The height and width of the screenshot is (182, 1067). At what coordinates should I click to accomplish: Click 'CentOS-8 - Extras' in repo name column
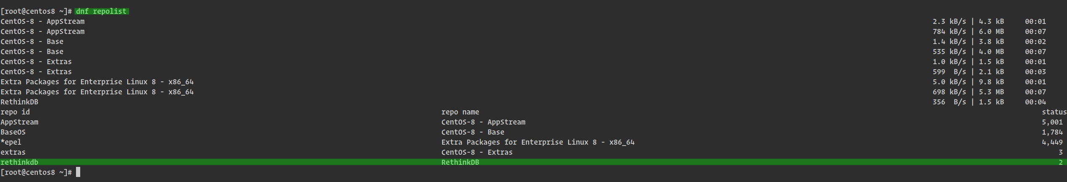(x=477, y=152)
